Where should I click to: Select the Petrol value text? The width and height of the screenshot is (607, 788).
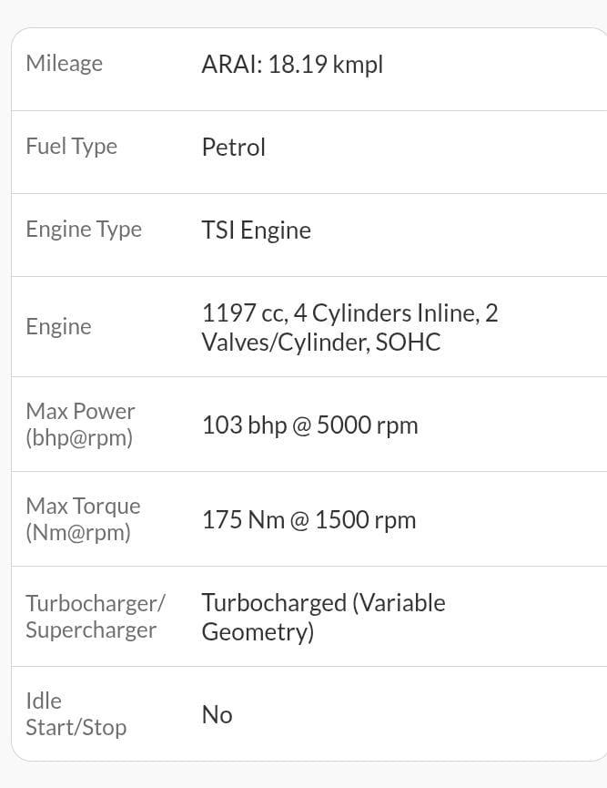coord(233,148)
